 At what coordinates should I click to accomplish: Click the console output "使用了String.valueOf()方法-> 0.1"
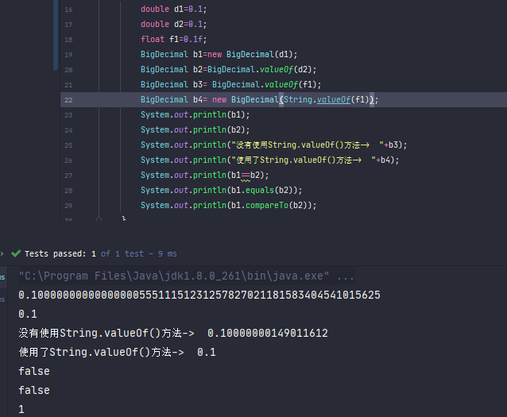(x=118, y=353)
